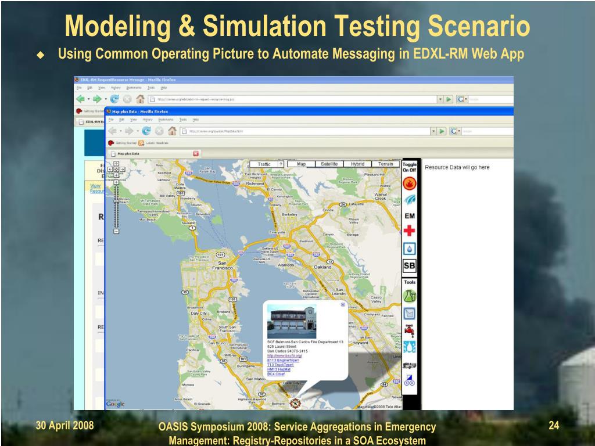The height and width of the screenshot is (446, 595).
Task: Open search engine dropdown in EDXL-RM window
Action: click(462, 99)
